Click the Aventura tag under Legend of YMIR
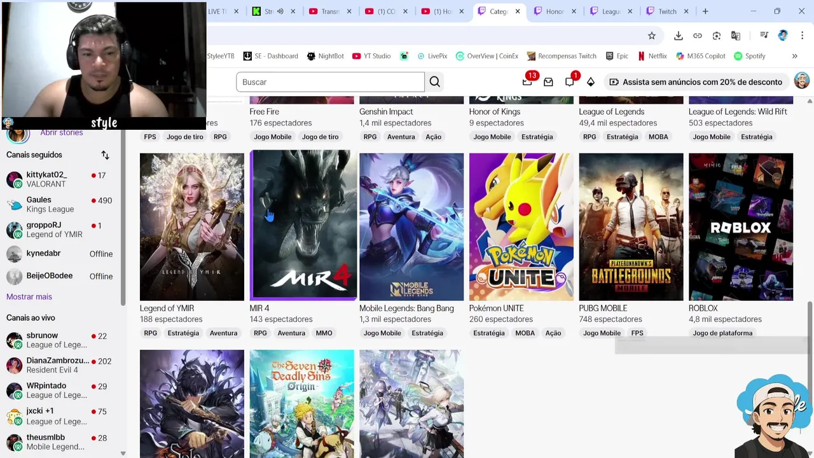The image size is (814, 458). point(223,333)
